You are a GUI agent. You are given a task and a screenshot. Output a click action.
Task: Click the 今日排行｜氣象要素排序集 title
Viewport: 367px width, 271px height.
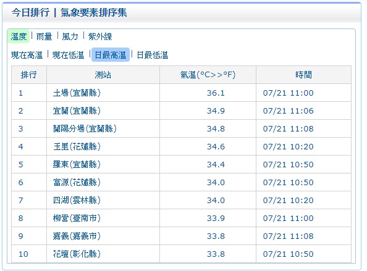tap(69, 12)
